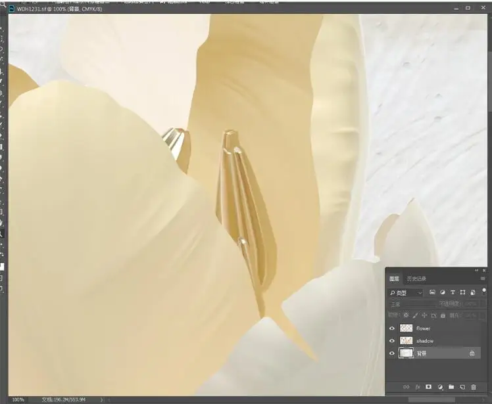Toggle the layer filtering on/off switch
The width and height of the screenshot is (492, 404).
click(x=484, y=291)
